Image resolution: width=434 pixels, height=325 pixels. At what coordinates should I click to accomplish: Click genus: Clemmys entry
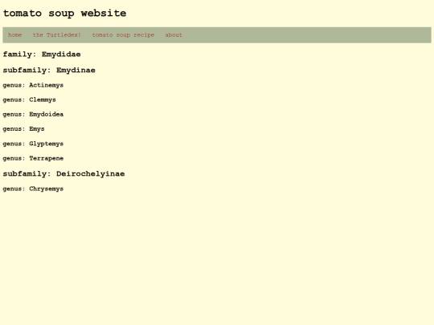(x=30, y=100)
